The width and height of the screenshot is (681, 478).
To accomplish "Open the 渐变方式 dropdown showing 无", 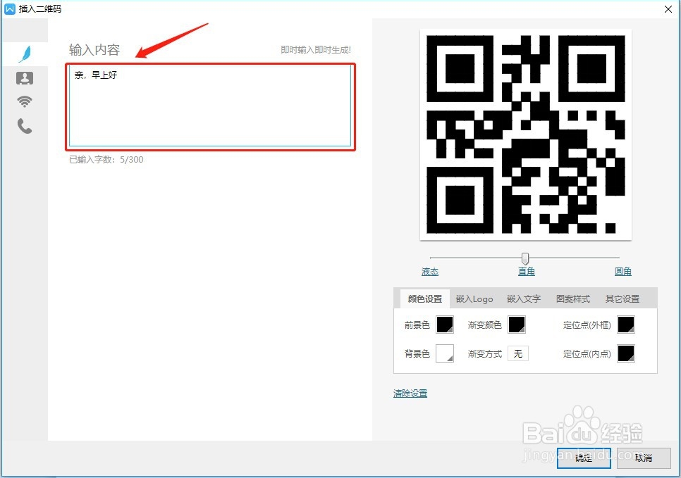I will click(518, 353).
